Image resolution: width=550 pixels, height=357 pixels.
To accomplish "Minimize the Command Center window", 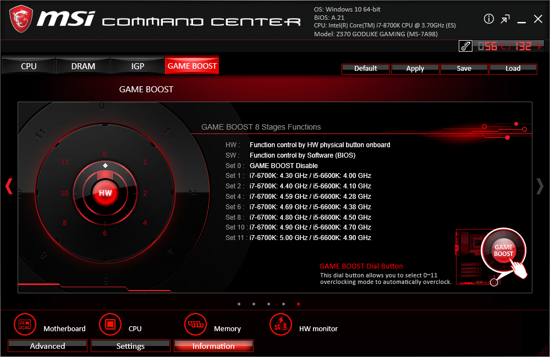I will (x=521, y=23).
